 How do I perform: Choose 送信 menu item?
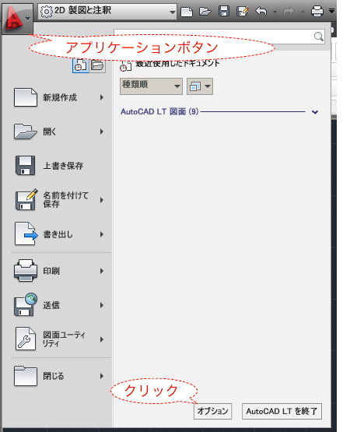(x=60, y=305)
